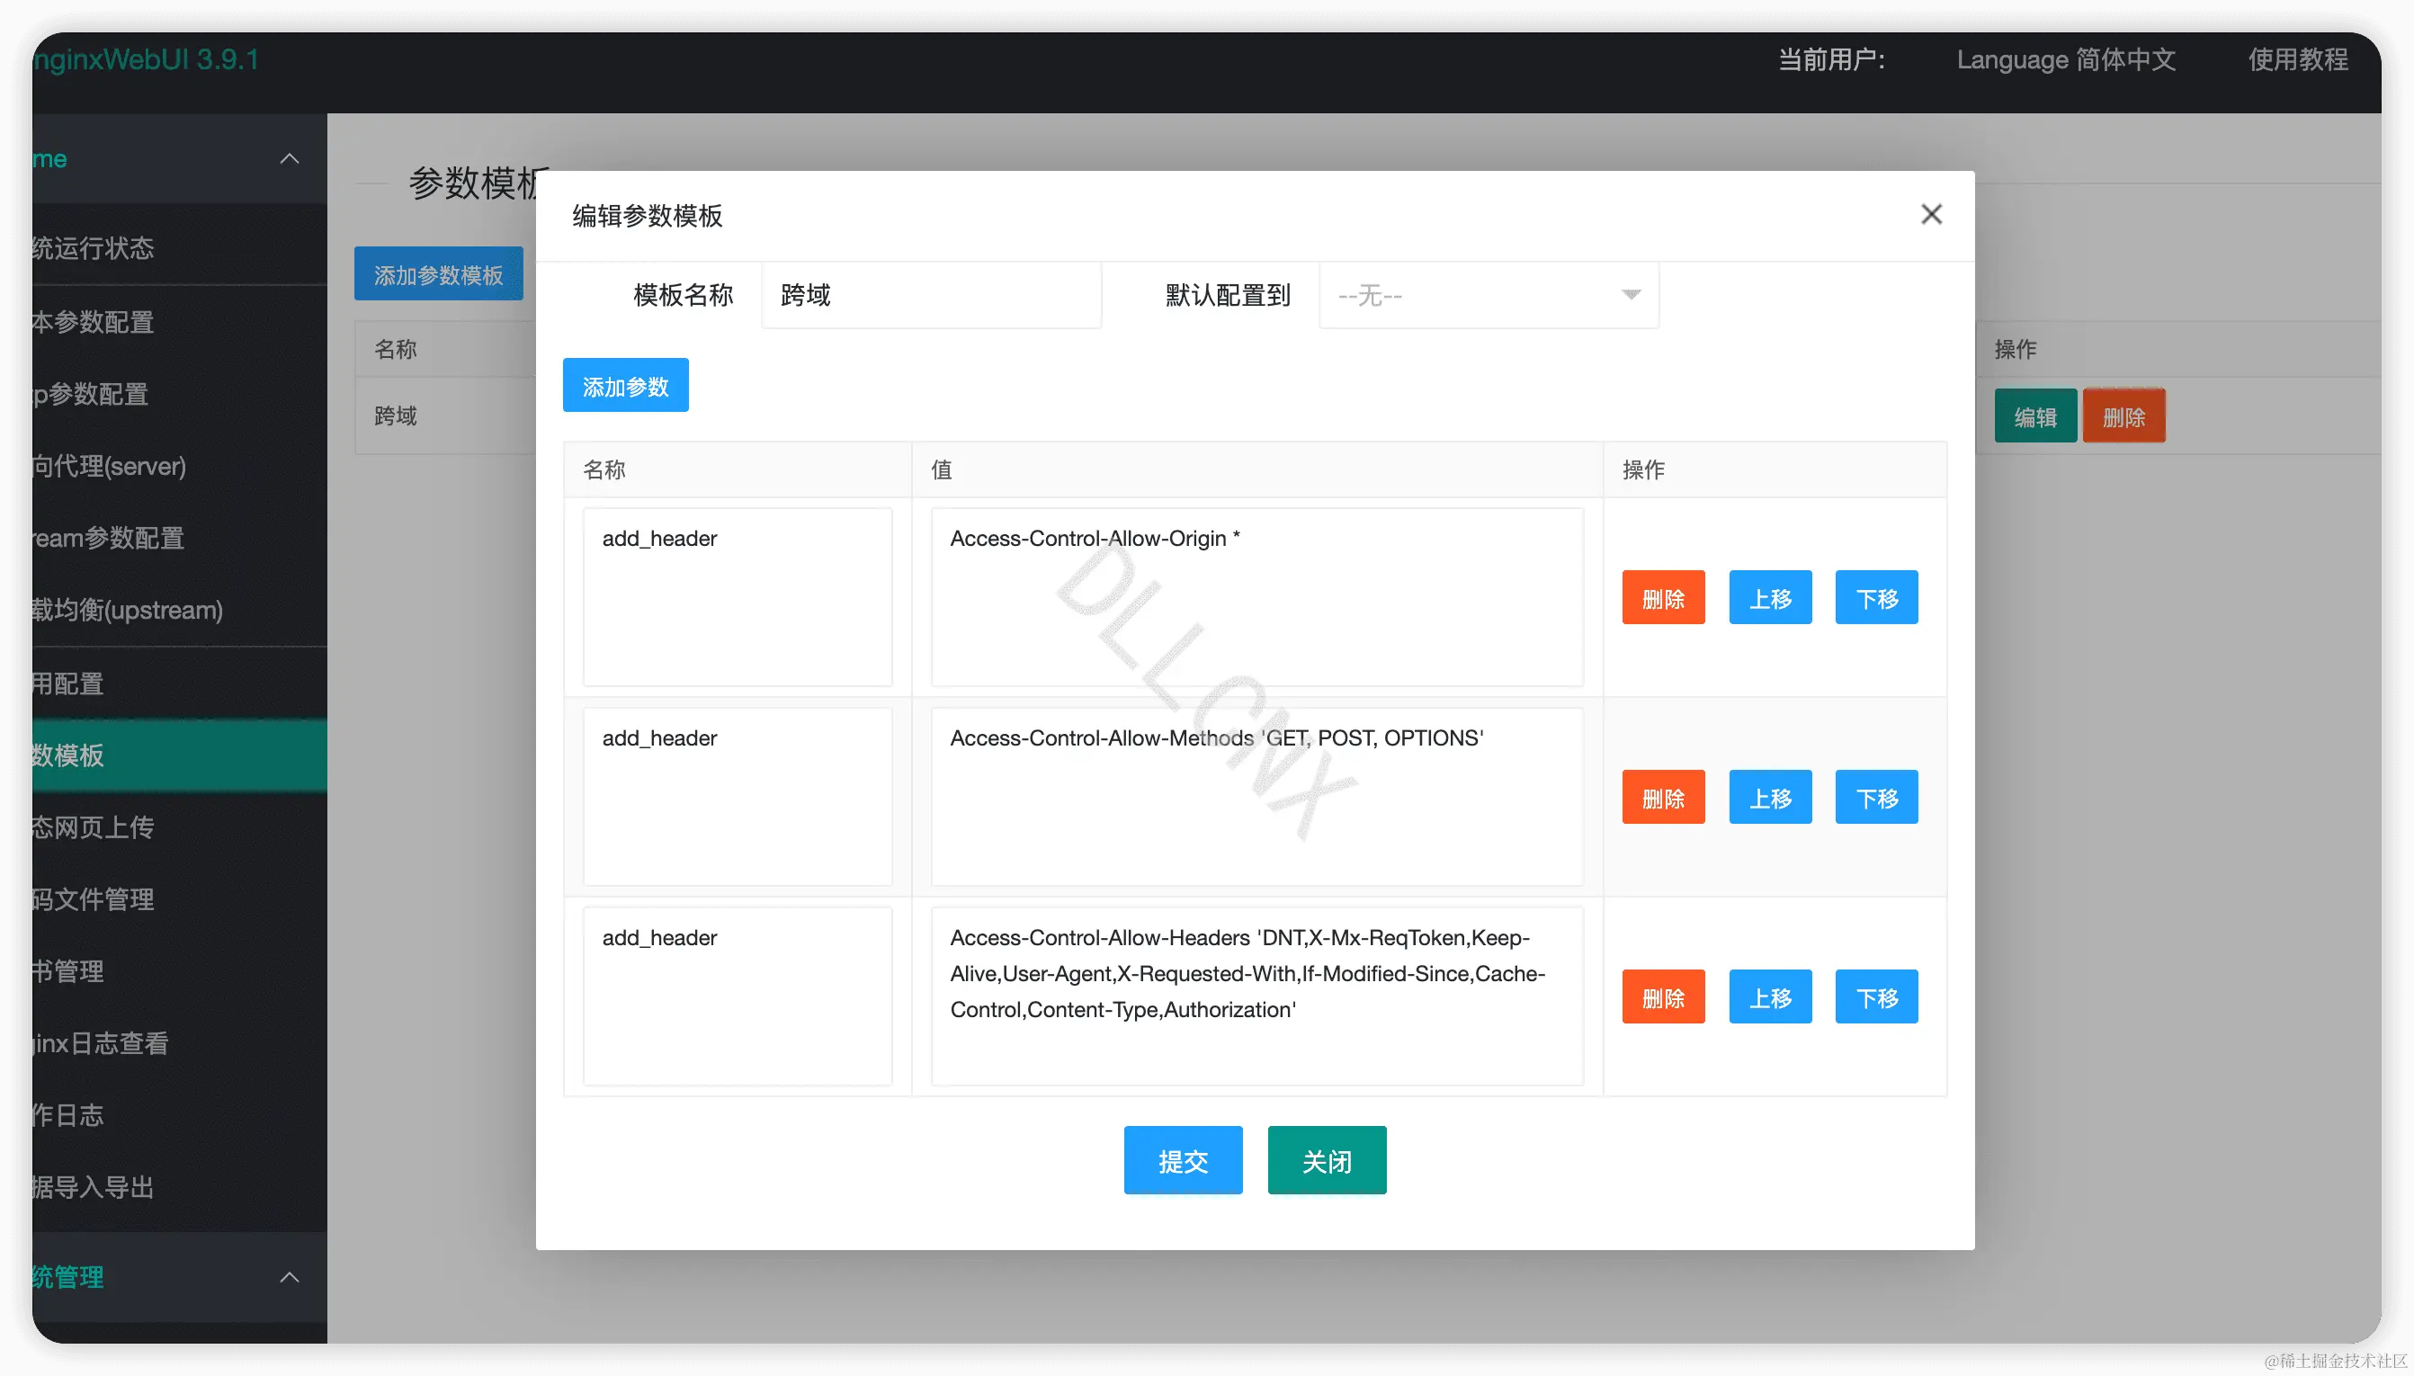
Task: Collapse the top sidebar menu group chevron
Action: pyautogui.click(x=289, y=159)
